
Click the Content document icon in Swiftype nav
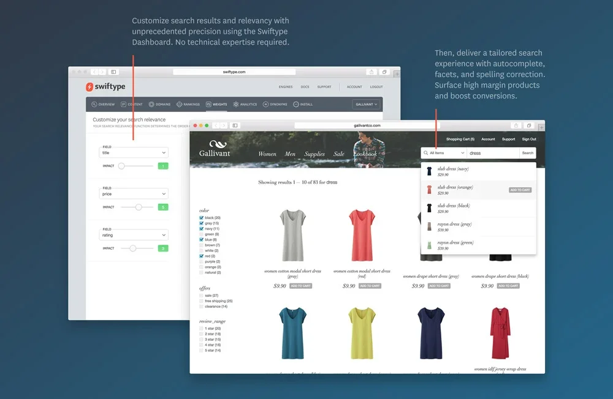pyautogui.click(x=124, y=104)
